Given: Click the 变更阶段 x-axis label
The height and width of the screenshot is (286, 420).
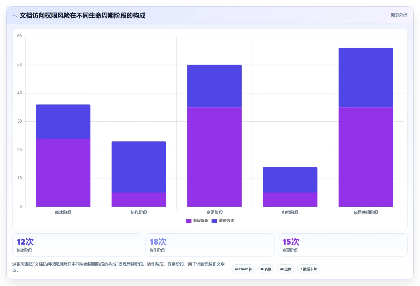Looking at the screenshot, I should click(214, 212).
